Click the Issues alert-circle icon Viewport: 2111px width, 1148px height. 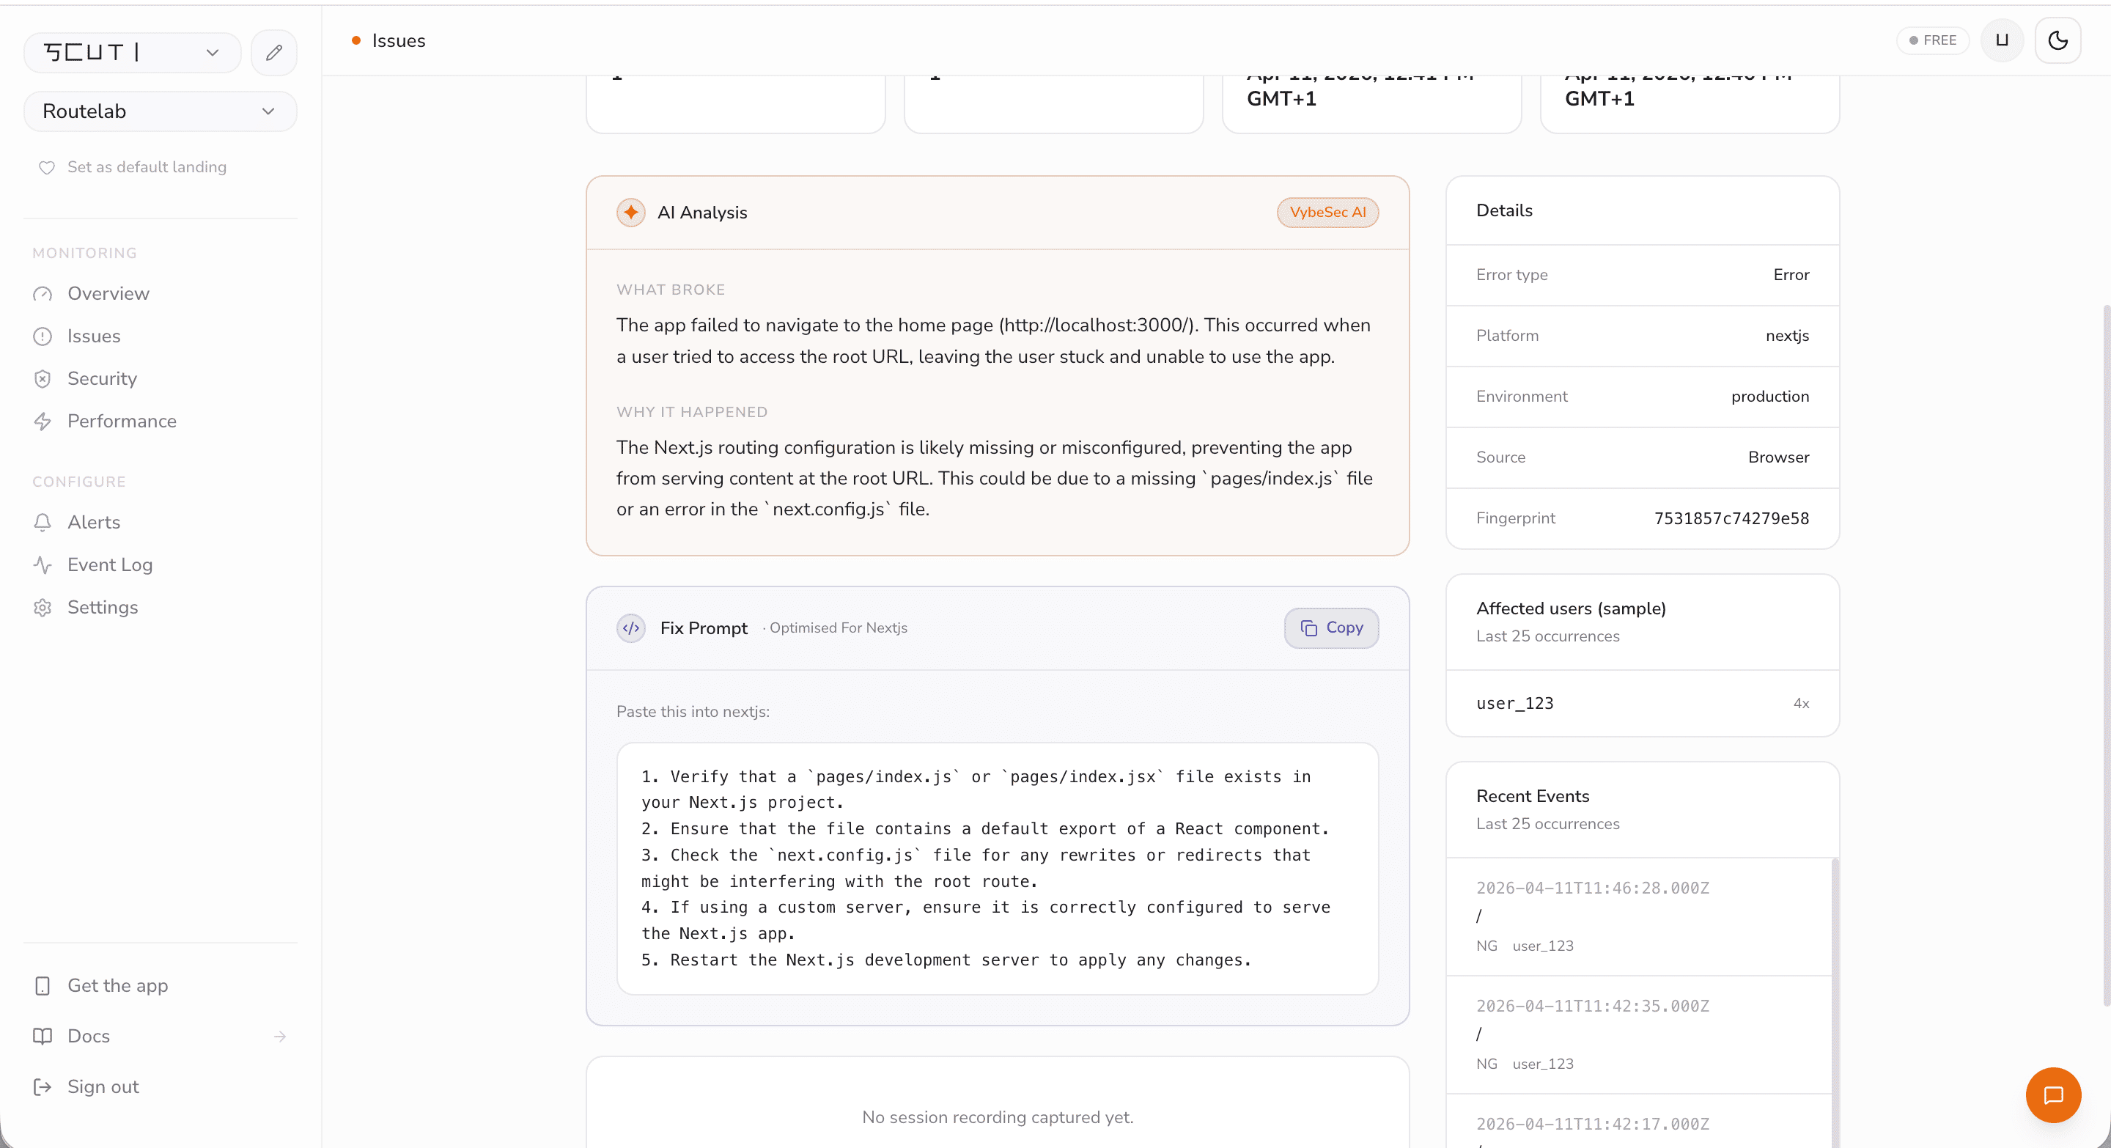[x=43, y=336]
